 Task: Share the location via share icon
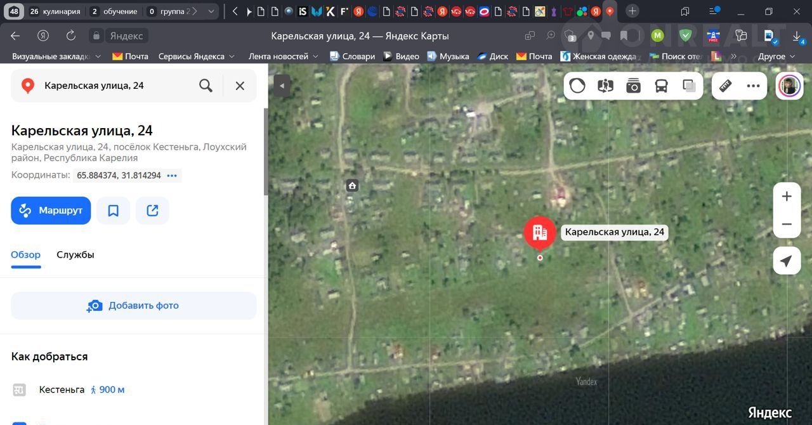click(x=152, y=211)
